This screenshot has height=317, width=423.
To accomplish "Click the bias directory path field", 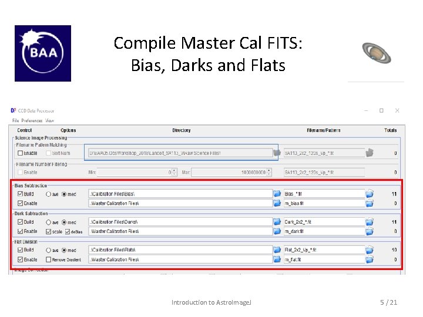I will pos(180,194).
